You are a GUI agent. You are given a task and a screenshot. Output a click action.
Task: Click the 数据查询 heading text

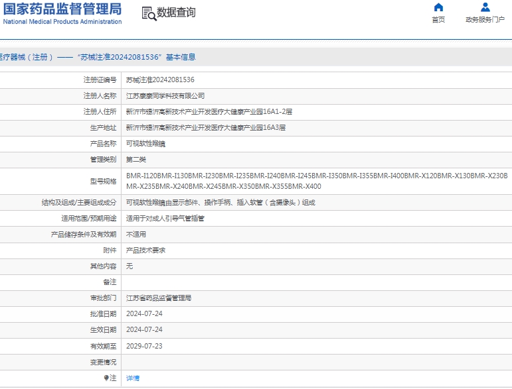point(177,13)
